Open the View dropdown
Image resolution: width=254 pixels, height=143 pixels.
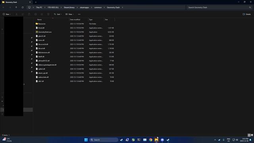pyautogui.click(x=70, y=14)
